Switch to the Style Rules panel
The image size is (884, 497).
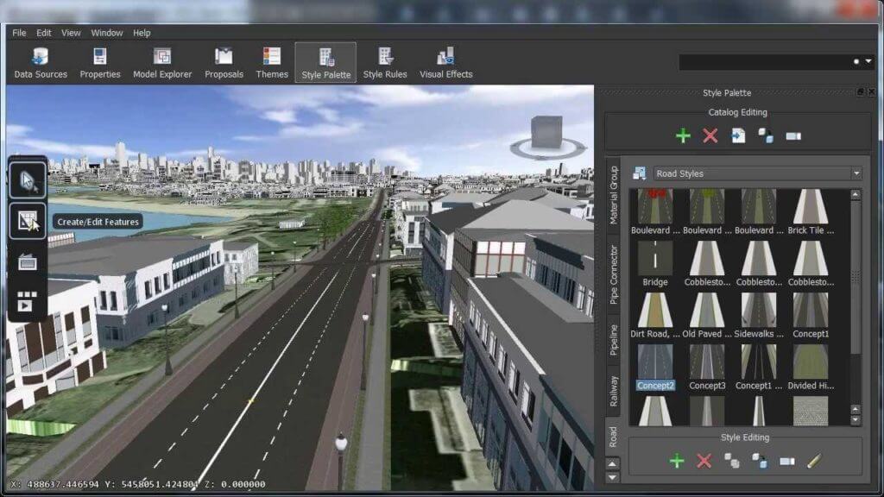[x=383, y=60]
